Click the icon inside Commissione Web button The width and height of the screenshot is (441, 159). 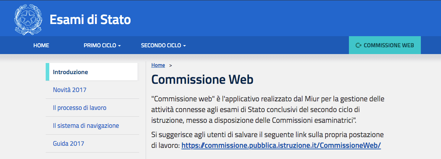pyautogui.click(x=358, y=45)
